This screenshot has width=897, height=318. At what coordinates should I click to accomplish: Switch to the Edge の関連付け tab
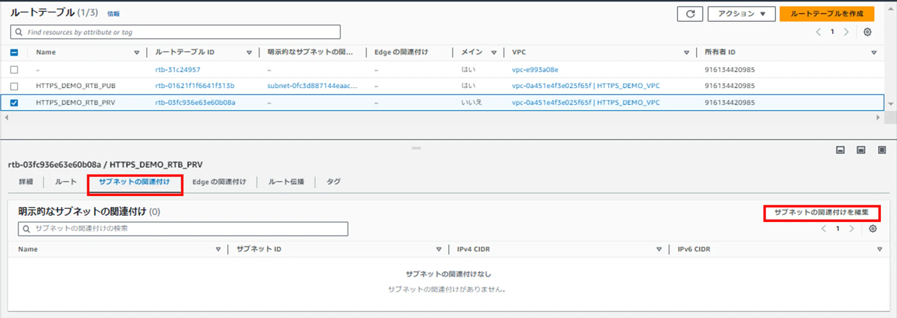coord(219,182)
